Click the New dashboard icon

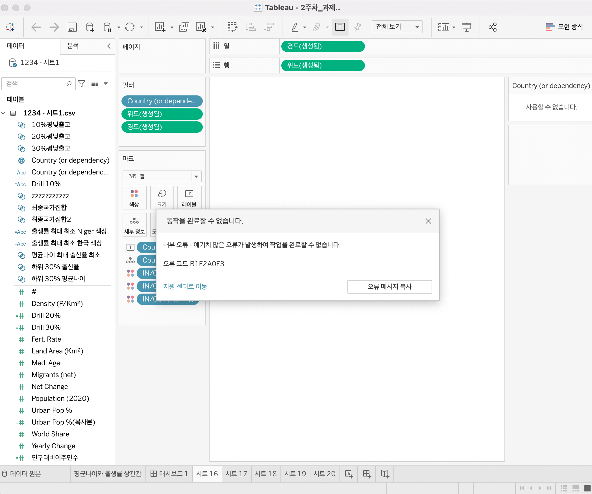pos(367,474)
